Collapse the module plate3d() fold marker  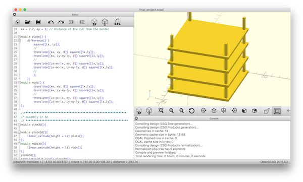tap(19, 133)
